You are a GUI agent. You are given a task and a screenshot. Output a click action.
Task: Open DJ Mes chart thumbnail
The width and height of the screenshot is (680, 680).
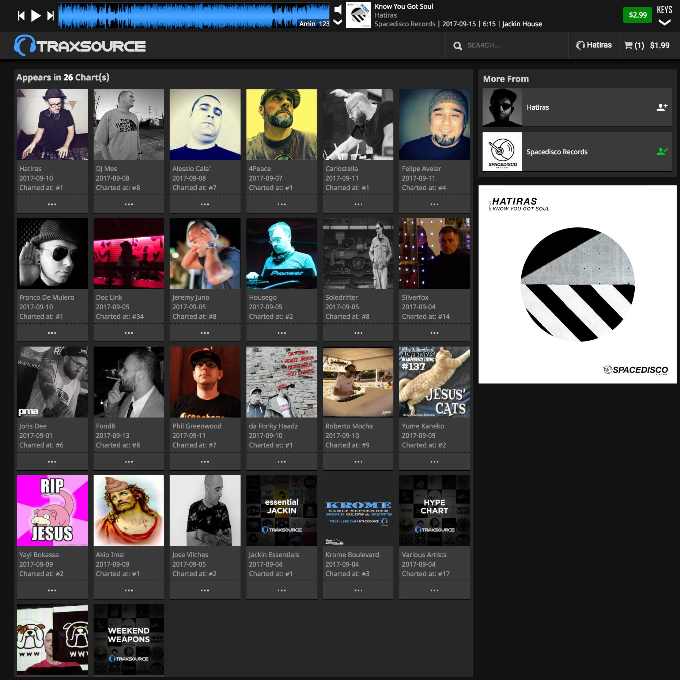[129, 125]
